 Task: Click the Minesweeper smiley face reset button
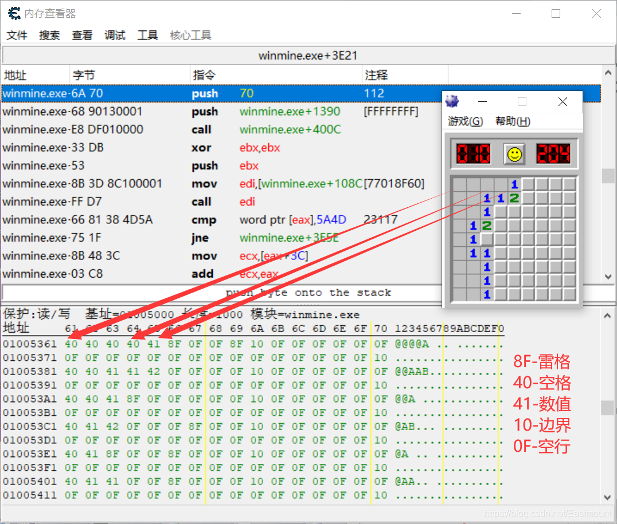[x=514, y=153]
